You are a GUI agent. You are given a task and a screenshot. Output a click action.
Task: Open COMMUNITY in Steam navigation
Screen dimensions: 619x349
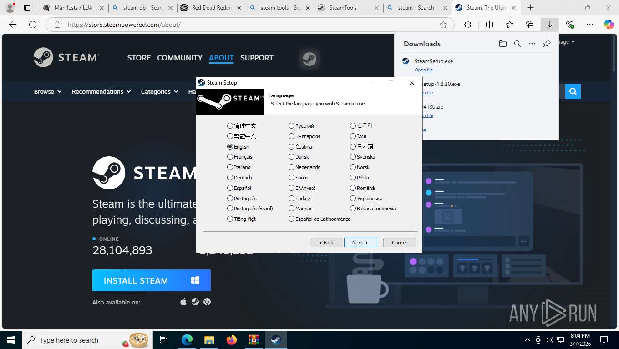click(180, 58)
